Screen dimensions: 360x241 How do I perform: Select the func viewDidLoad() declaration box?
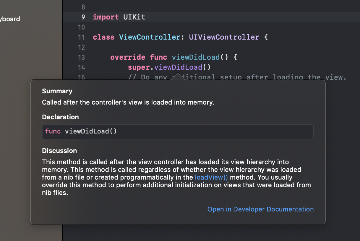(x=178, y=131)
